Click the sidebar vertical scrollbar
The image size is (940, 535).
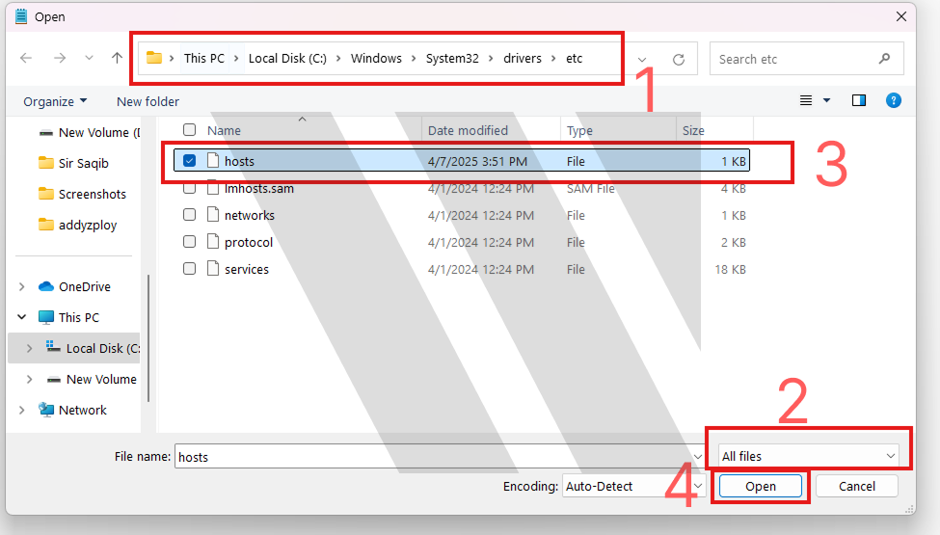tap(148, 338)
